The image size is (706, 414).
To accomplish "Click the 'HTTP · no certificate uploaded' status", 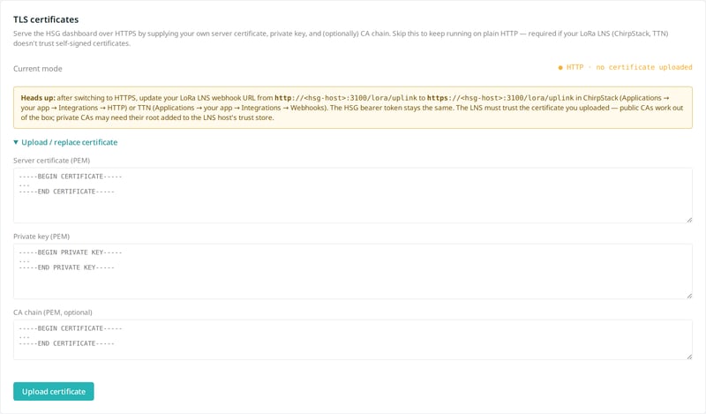I will [625, 67].
